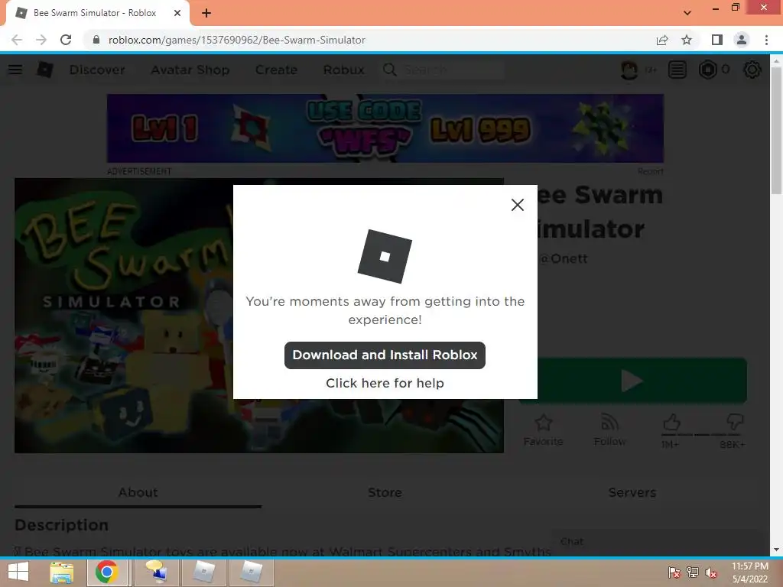The image size is (783, 587).
Task: Click the address bar URL
Action: (x=237, y=40)
